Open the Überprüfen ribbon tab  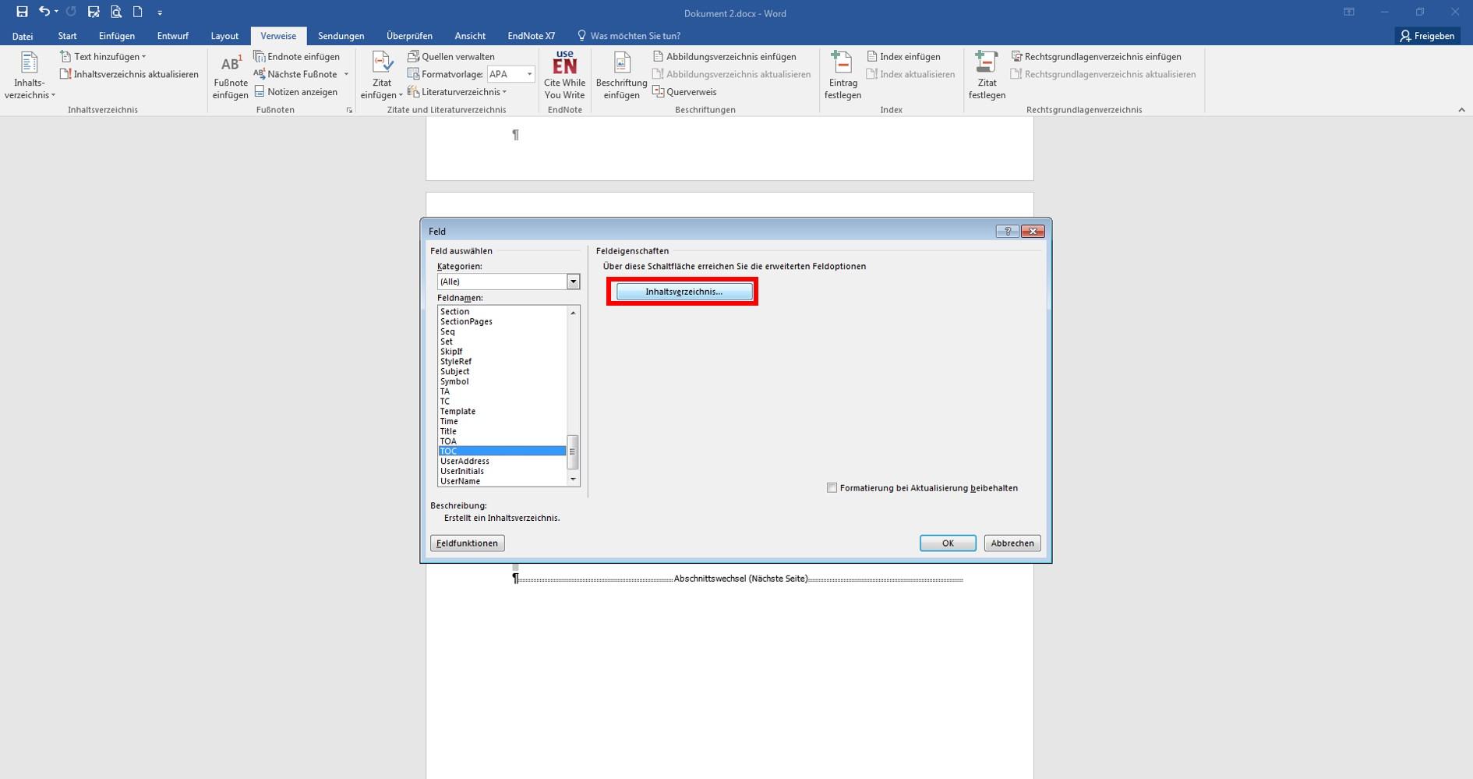(x=409, y=36)
